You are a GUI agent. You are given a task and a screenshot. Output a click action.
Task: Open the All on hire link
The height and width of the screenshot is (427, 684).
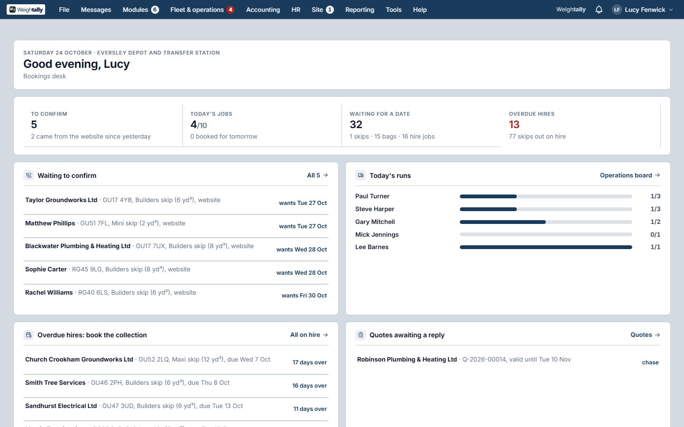(x=309, y=335)
